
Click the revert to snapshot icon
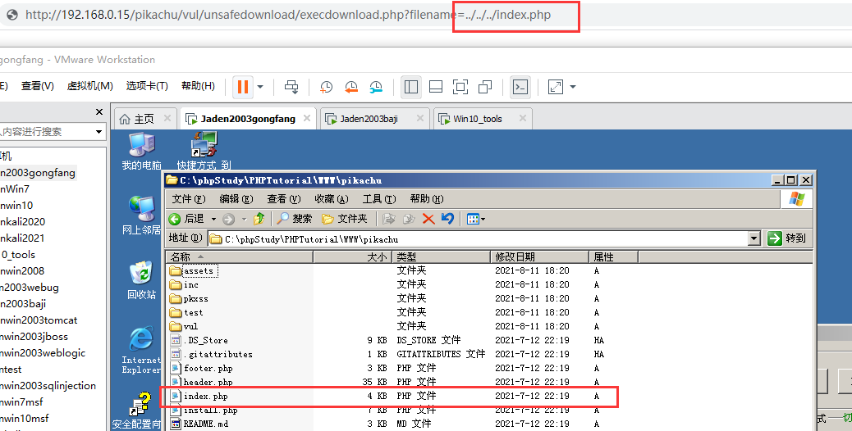pyautogui.click(x=351, y=87)
